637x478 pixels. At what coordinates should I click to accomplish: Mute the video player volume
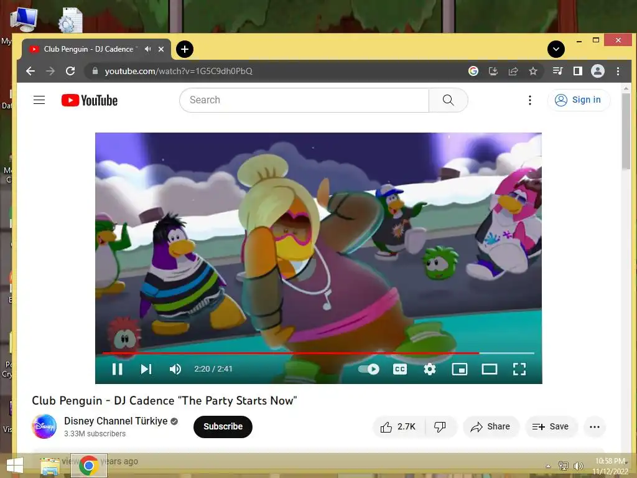pyautogui.click(x=175, y=369)
